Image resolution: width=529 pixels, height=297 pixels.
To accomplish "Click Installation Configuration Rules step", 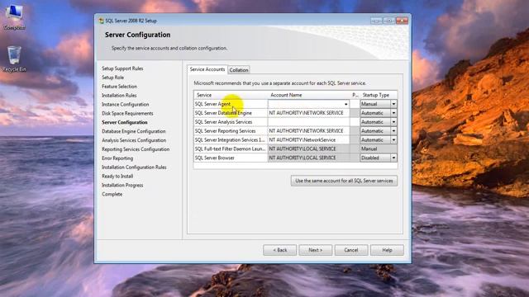I will 134,167.
